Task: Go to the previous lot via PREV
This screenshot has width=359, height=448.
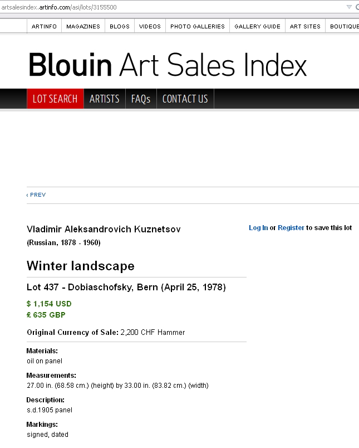Action: click(x=37, y=195)
